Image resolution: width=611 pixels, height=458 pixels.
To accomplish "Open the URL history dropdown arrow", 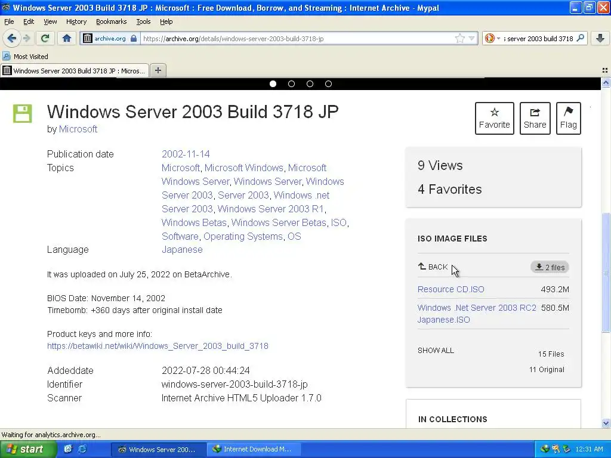I will pyautogui.click(x=471, y=38).
